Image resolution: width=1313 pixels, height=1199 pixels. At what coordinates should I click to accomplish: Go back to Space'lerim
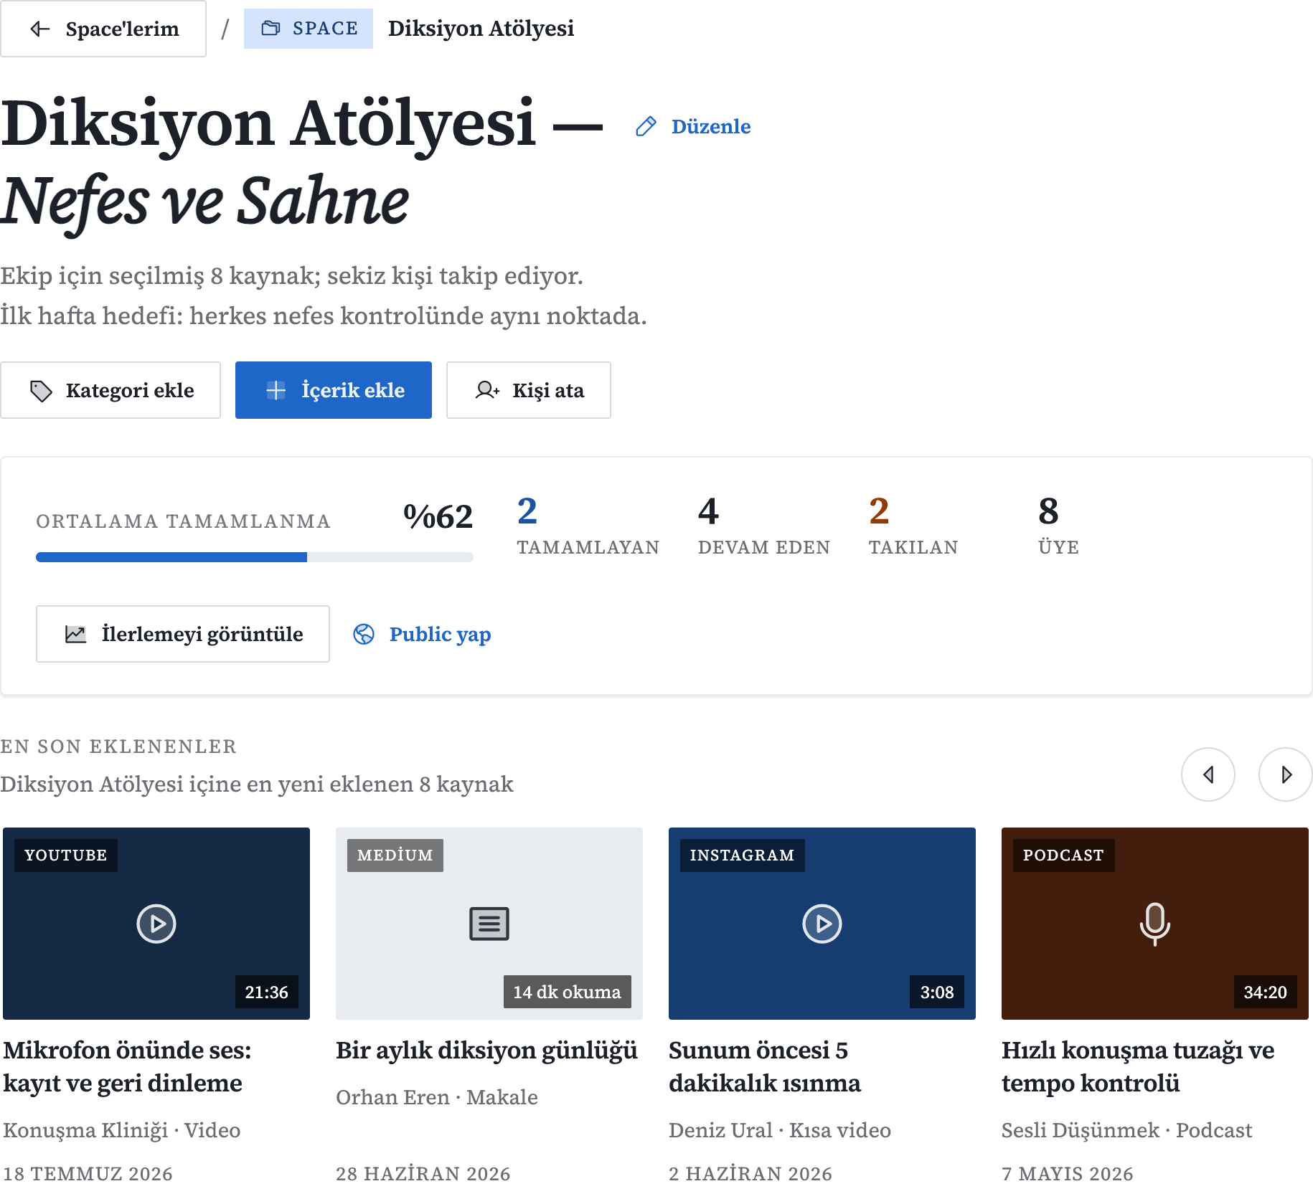pyautogui.click(x=103, y=29)
